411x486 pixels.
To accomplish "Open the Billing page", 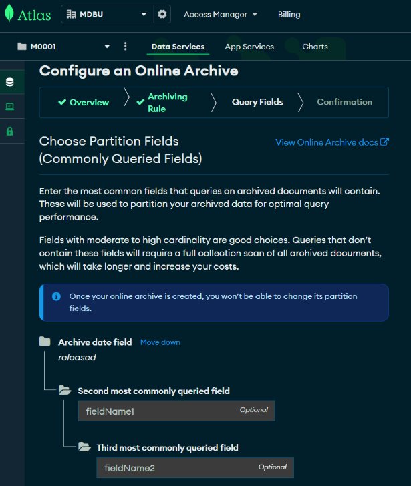I will pos(289,14).
